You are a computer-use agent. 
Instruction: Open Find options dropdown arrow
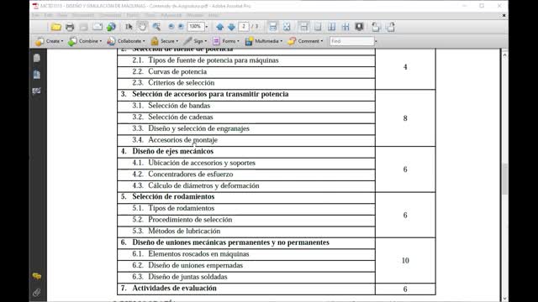tap(376, 41)
